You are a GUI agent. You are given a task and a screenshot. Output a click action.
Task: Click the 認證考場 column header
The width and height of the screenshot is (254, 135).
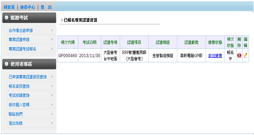pos(111,42)
